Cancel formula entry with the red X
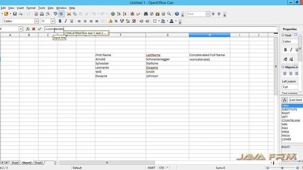Image resolution: width=303 pixels, height=170 pixels. pos(34,29)
